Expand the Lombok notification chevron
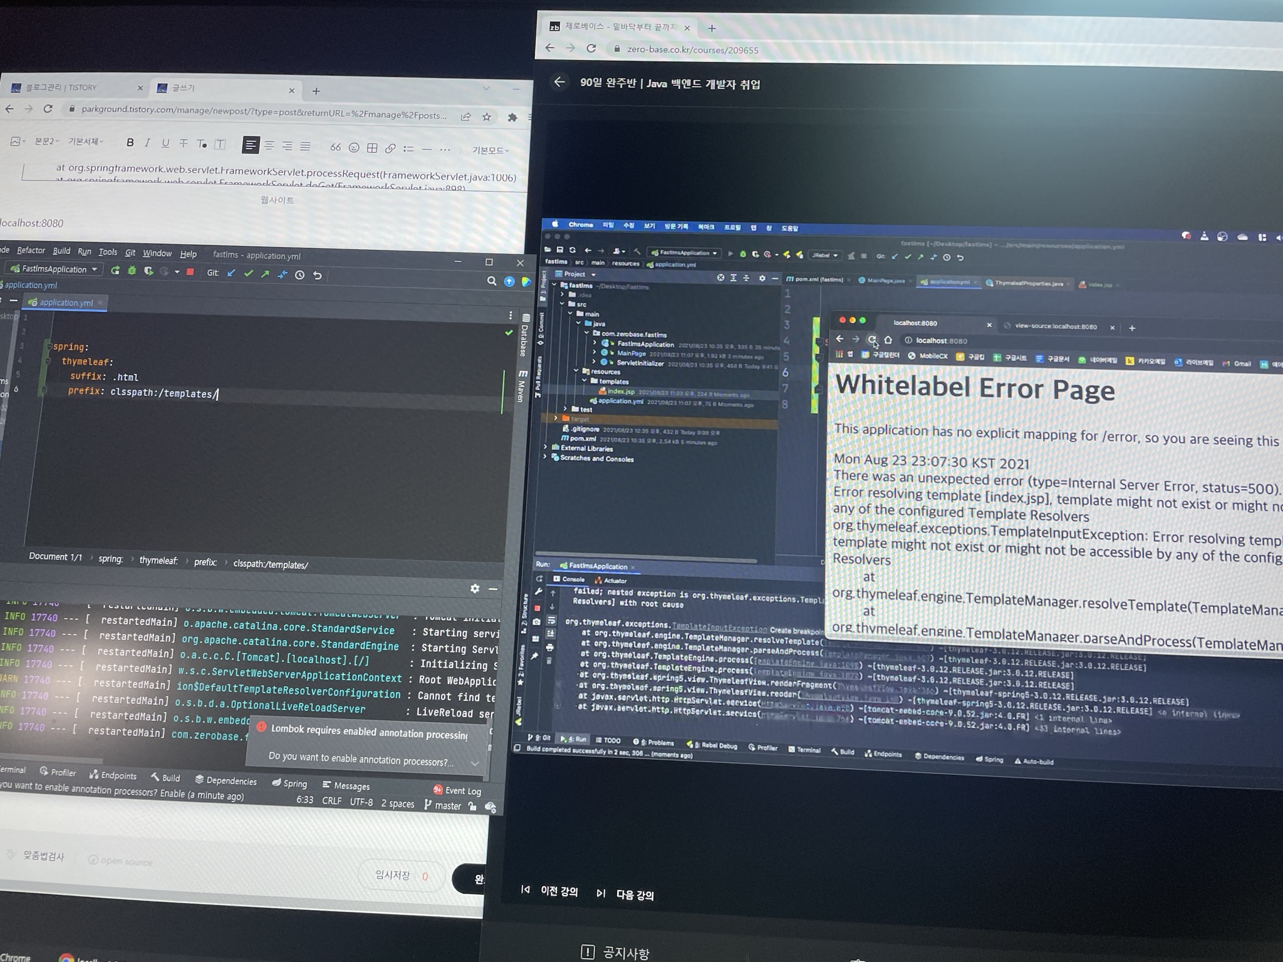This screenshot has height=962, width=1283. coord(475,763)
